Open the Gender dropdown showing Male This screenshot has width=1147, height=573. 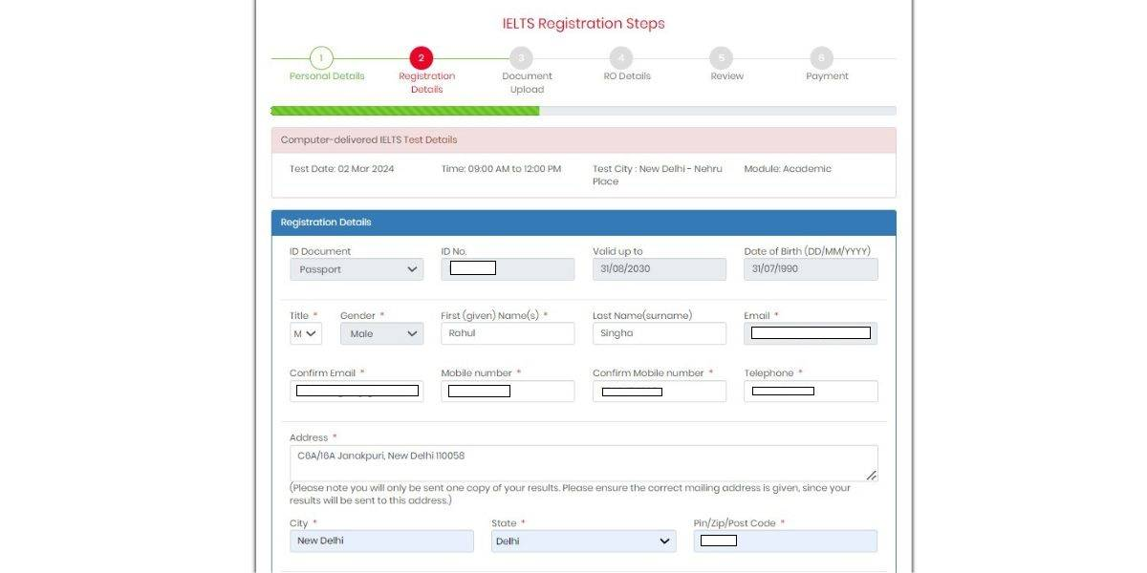click(381, 332)
